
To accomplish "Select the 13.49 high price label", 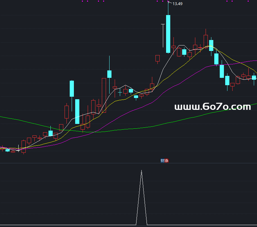I will tap(178, 4).
